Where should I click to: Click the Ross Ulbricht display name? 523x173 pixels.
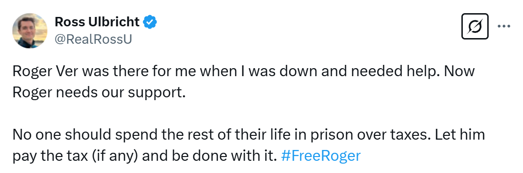pyautogui.click(x=97, y=22)
